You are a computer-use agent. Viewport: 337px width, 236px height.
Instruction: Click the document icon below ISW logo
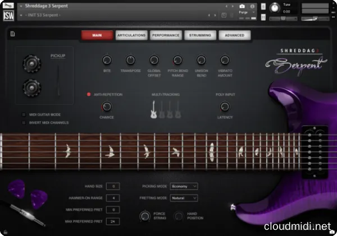point(12,35)
